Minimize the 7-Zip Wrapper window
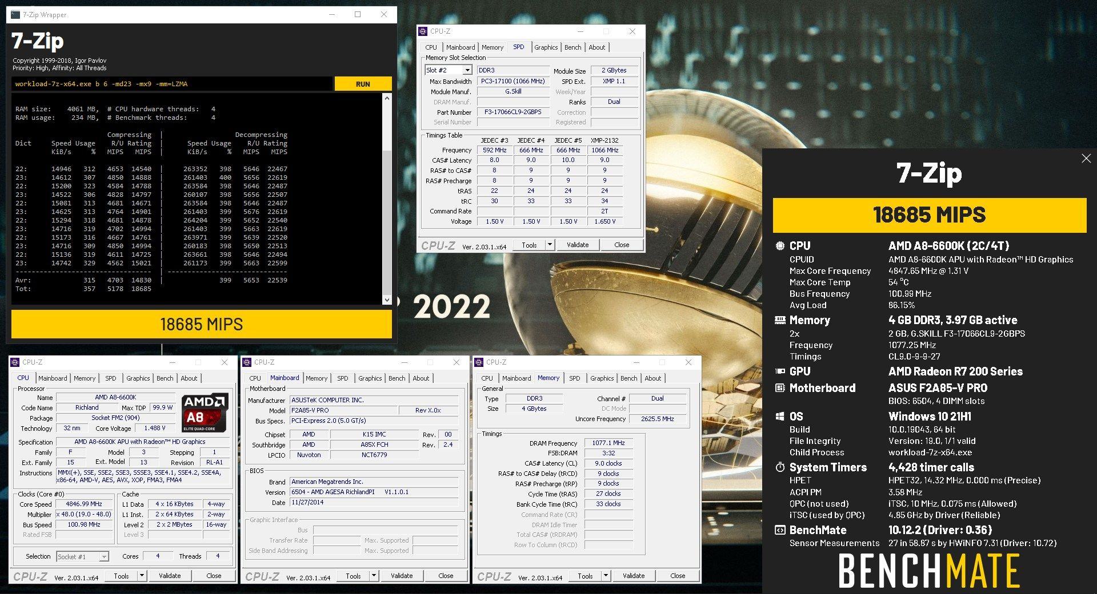 pos(331,14)
